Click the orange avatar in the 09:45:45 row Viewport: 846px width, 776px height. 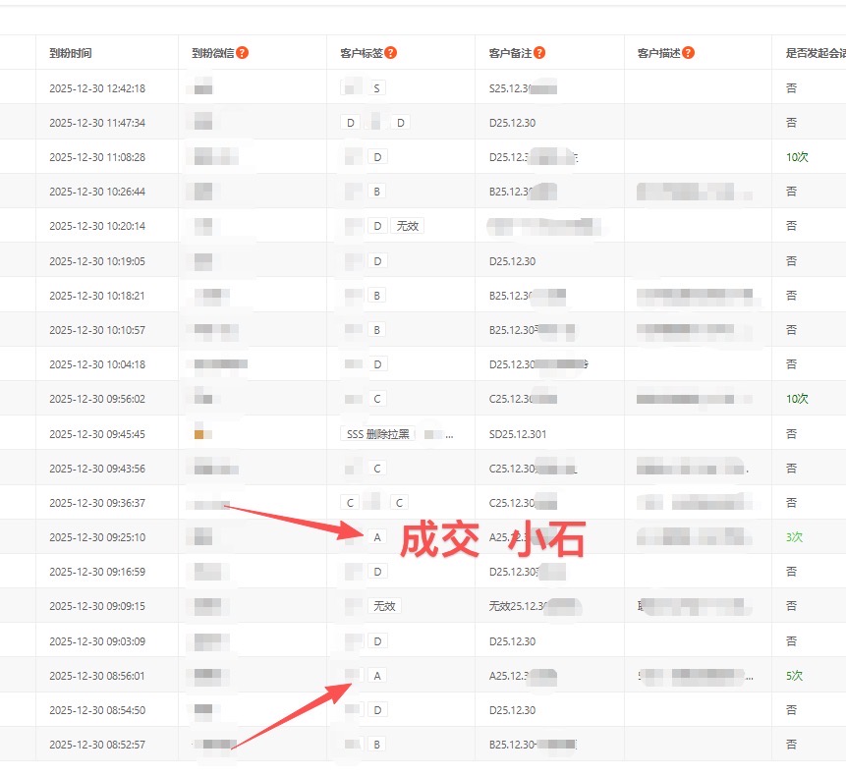tap(199, 434)
